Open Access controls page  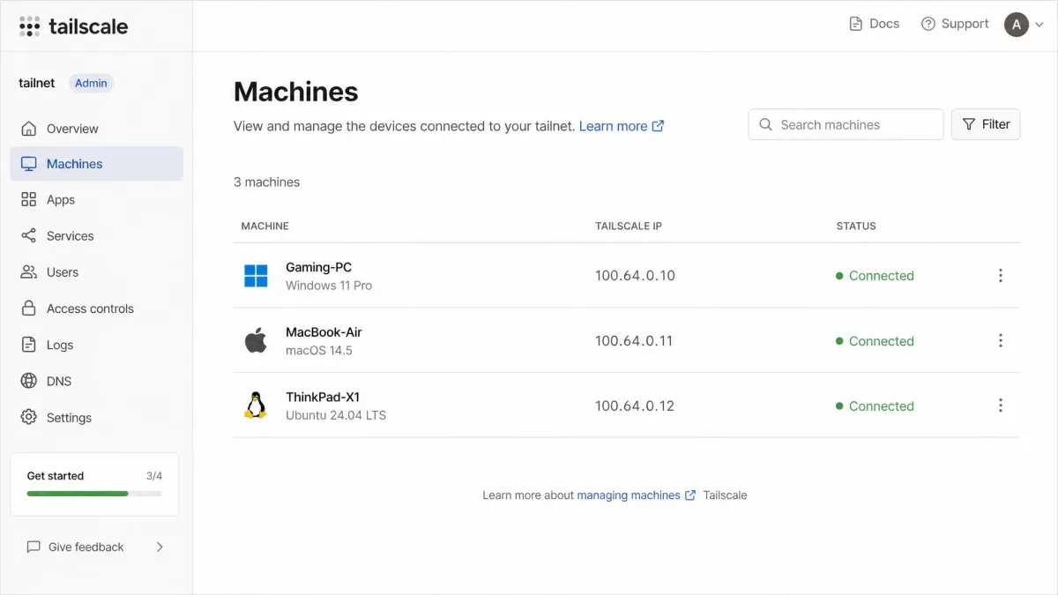click(97, 309)
